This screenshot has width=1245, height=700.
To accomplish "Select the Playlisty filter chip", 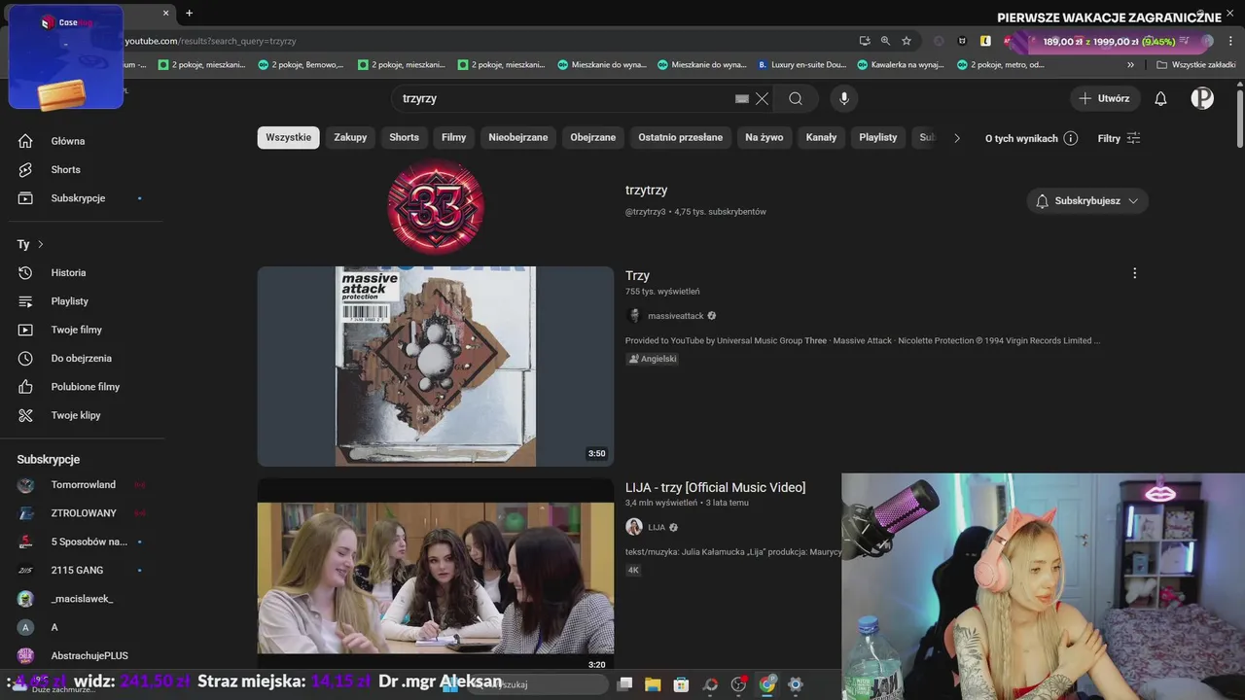I will pyautogui.click(x=877, y=137).
